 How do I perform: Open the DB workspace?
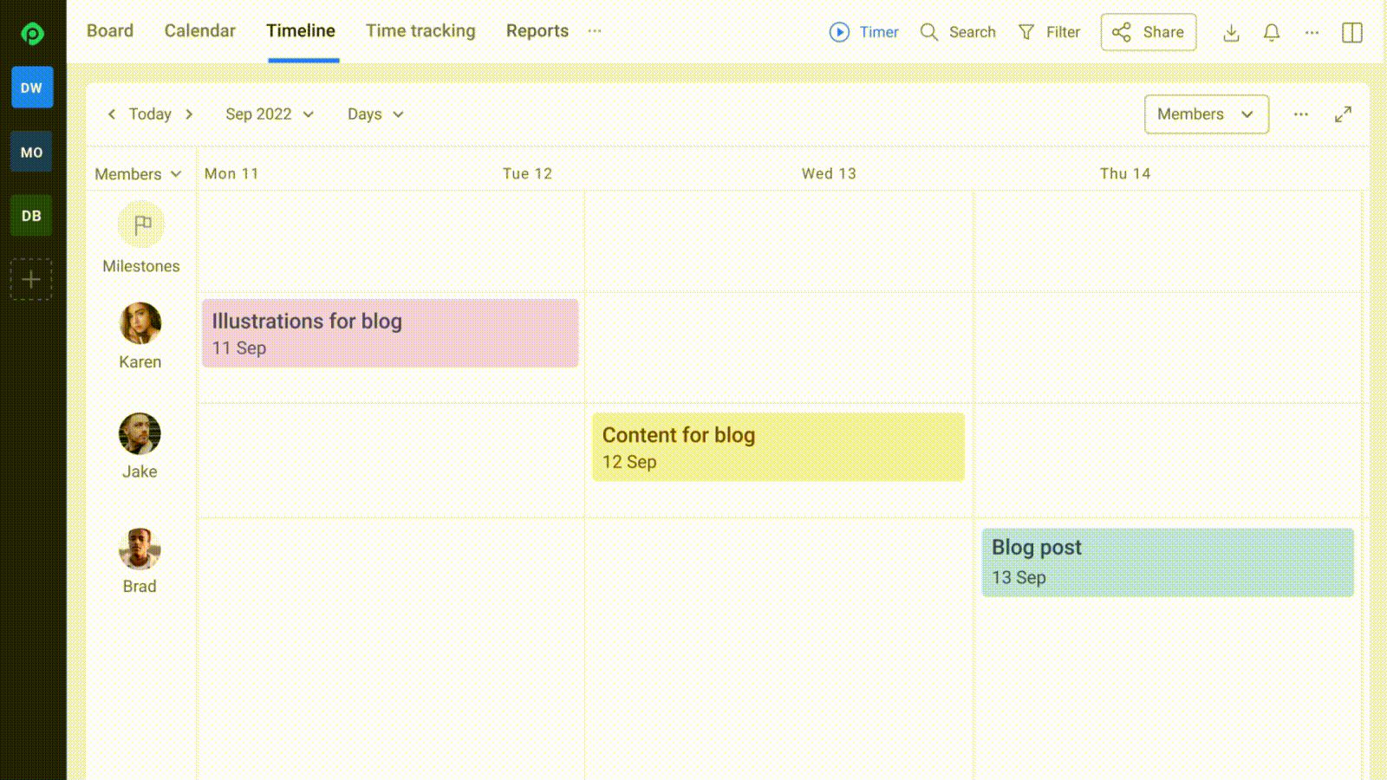pos(32,216)
